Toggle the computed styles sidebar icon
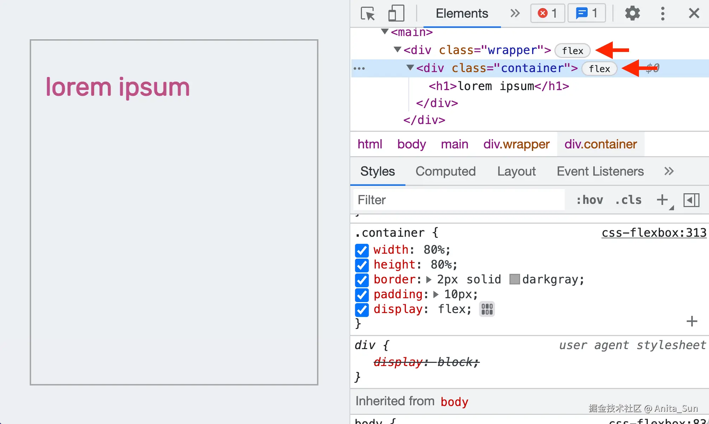 coord(691,200)
